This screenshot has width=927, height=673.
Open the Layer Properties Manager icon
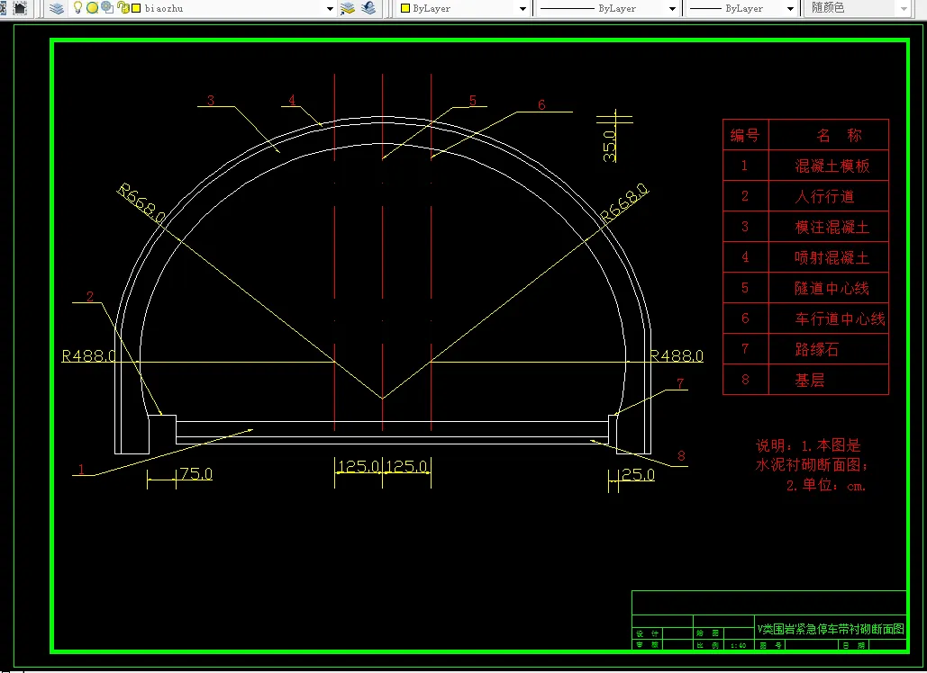tap(56, 8)
